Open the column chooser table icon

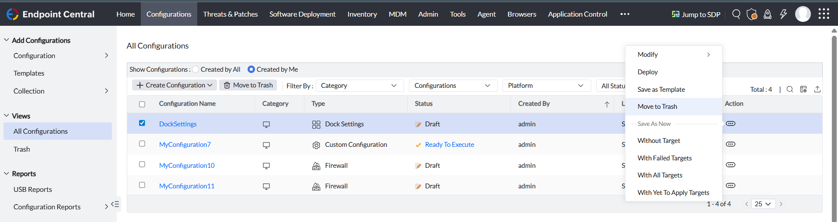[803, 89]
